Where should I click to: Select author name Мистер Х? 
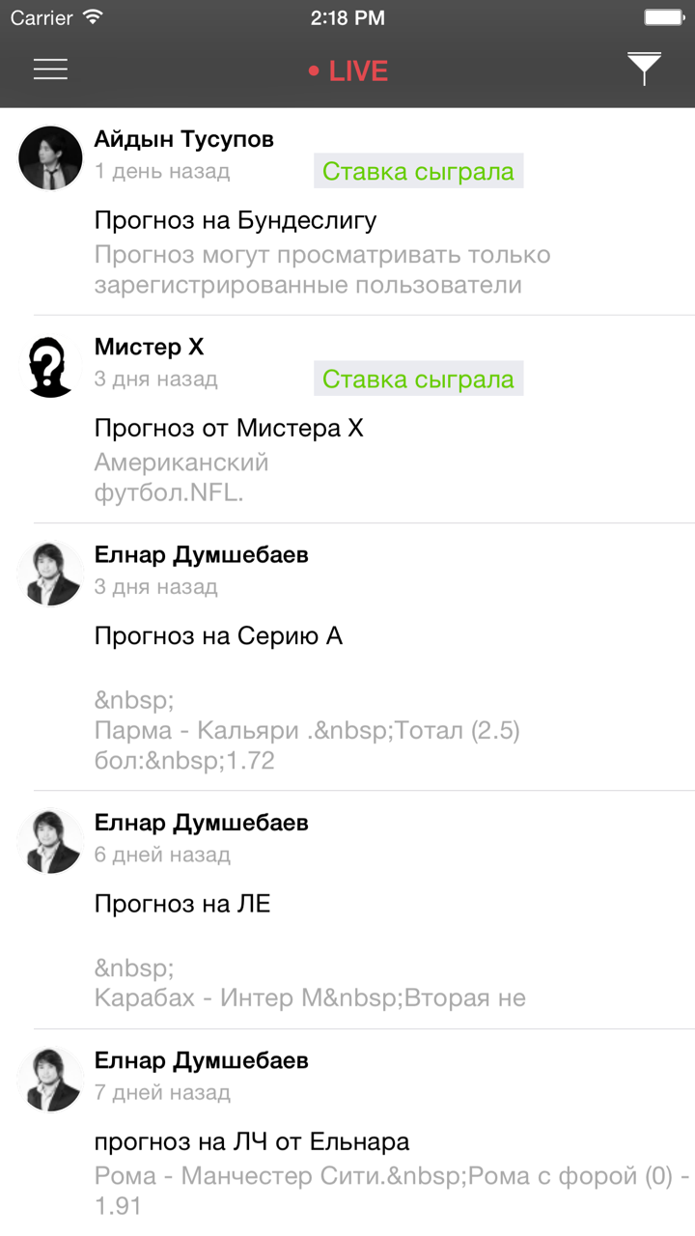pos(149,347)
